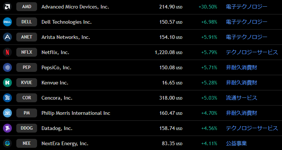
Task: Click the Cencora logo icon
Action: coord(7,98)
